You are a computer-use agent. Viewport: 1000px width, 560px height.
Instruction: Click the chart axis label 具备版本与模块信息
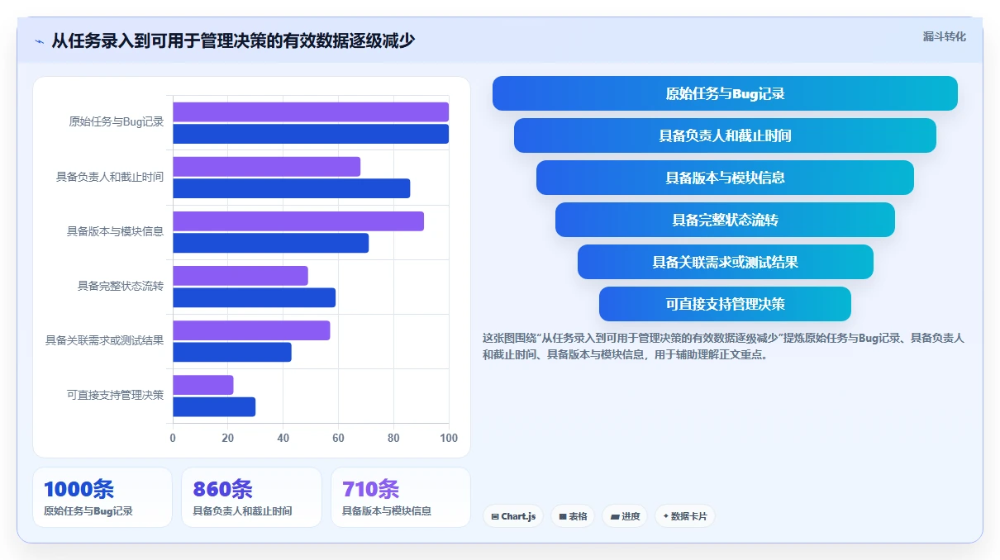coord(115,231)
